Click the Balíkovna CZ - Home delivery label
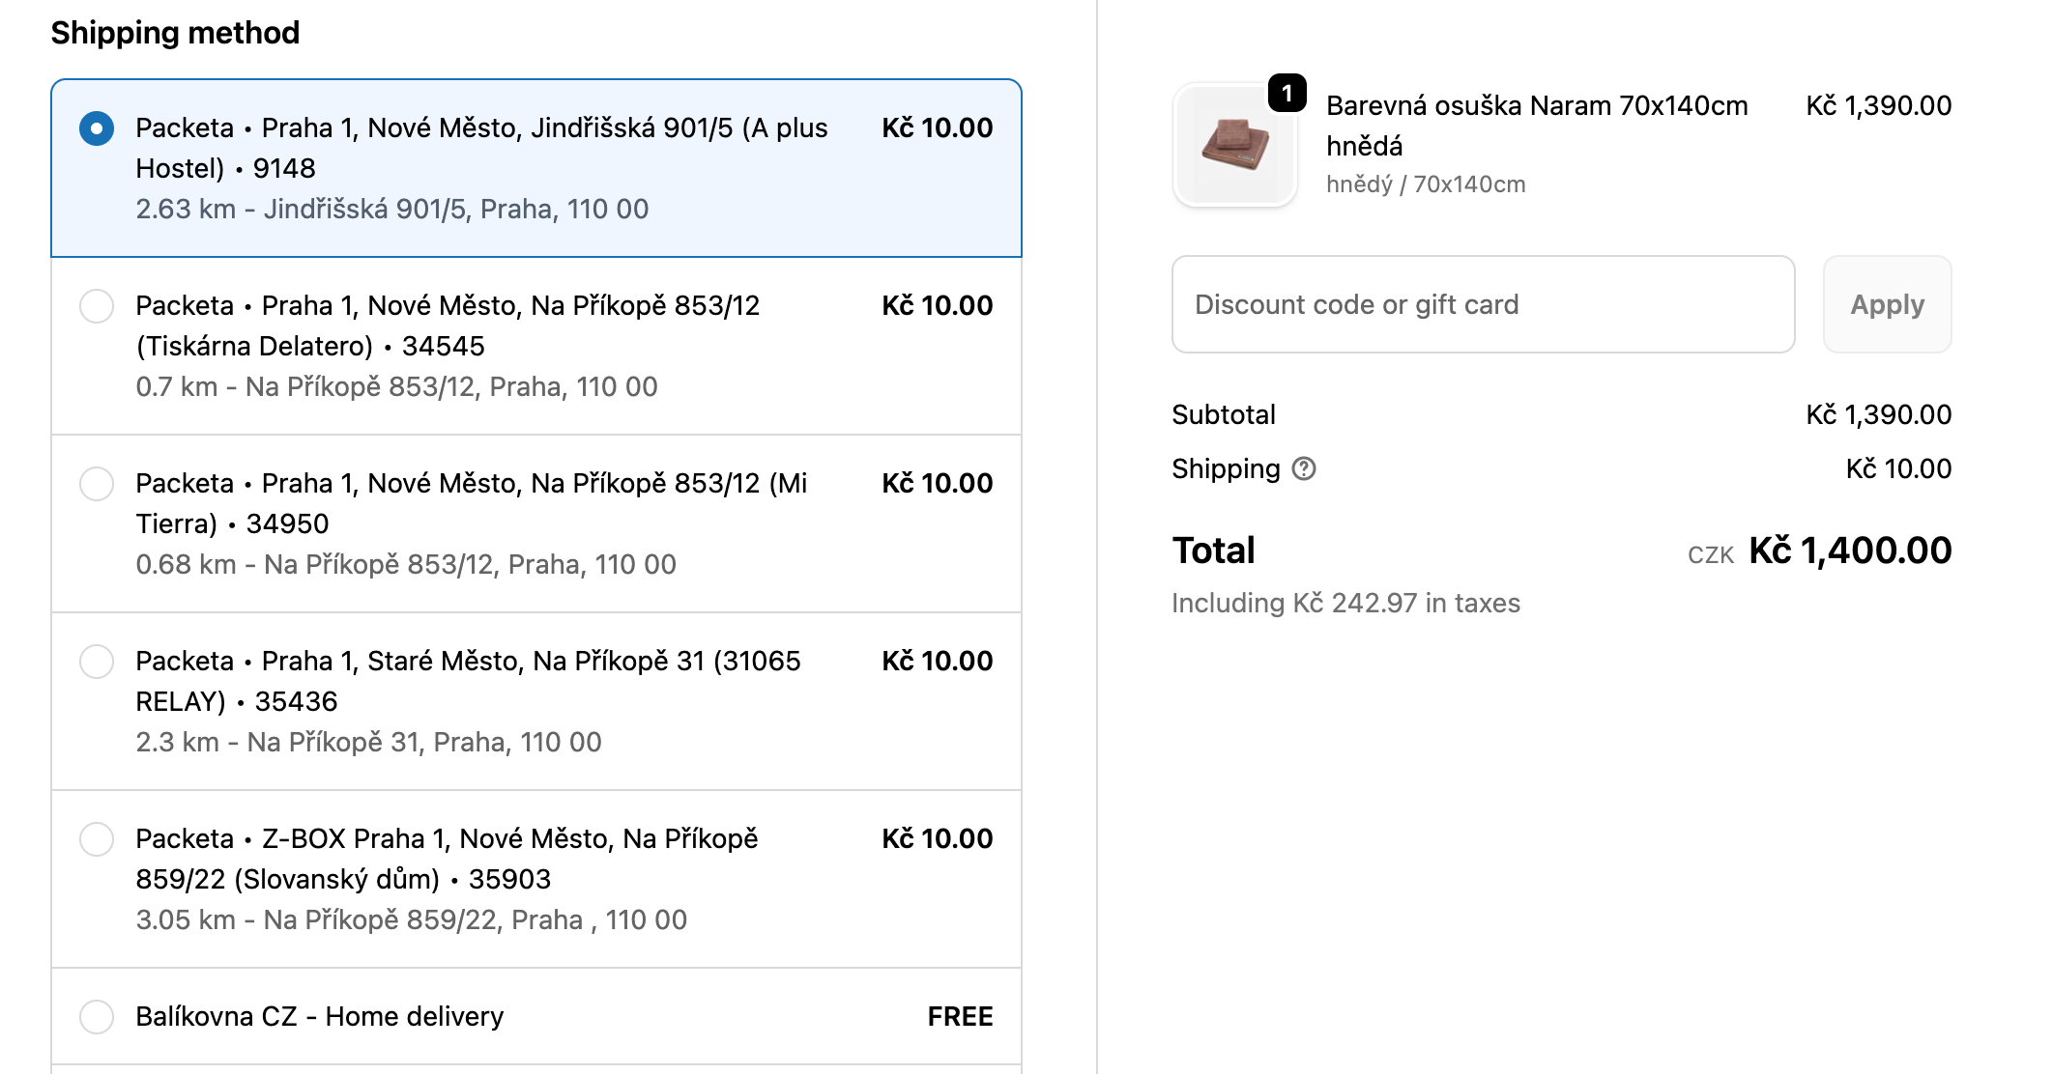Screen dimensions: 2053x1074 (319, 1017)
